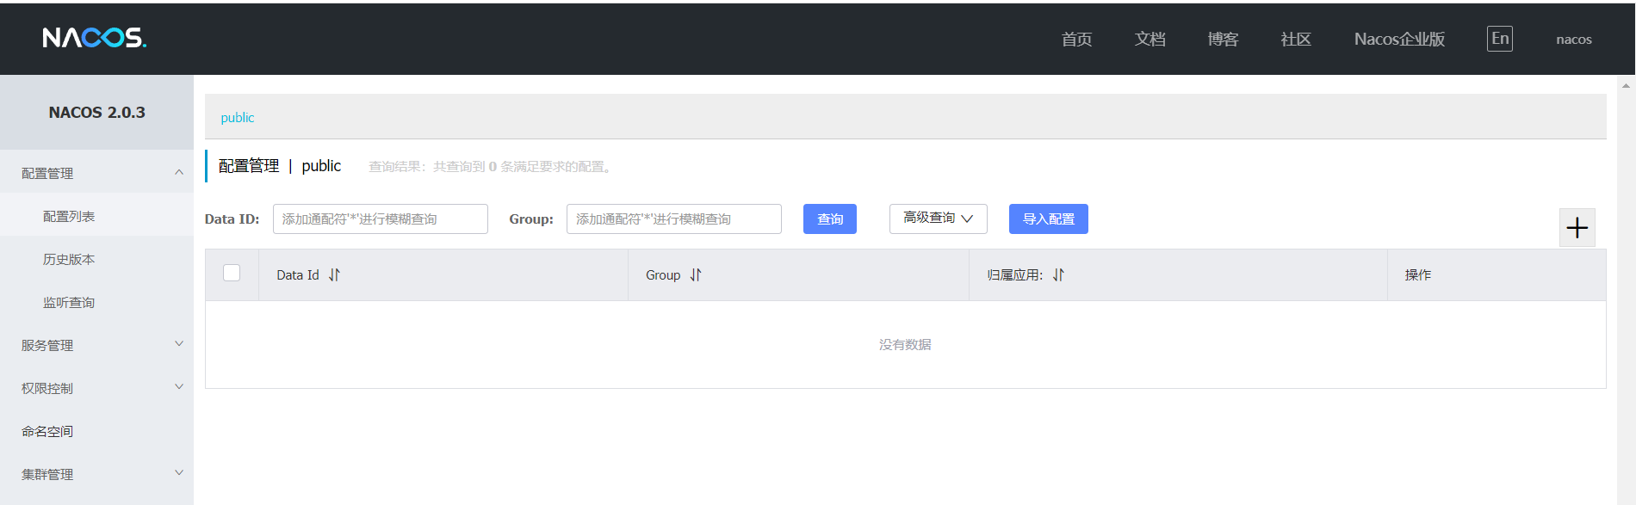Focus the Data ID search field
The image size is (1636, 505).
pyautogui.click(x=381, y=219)
